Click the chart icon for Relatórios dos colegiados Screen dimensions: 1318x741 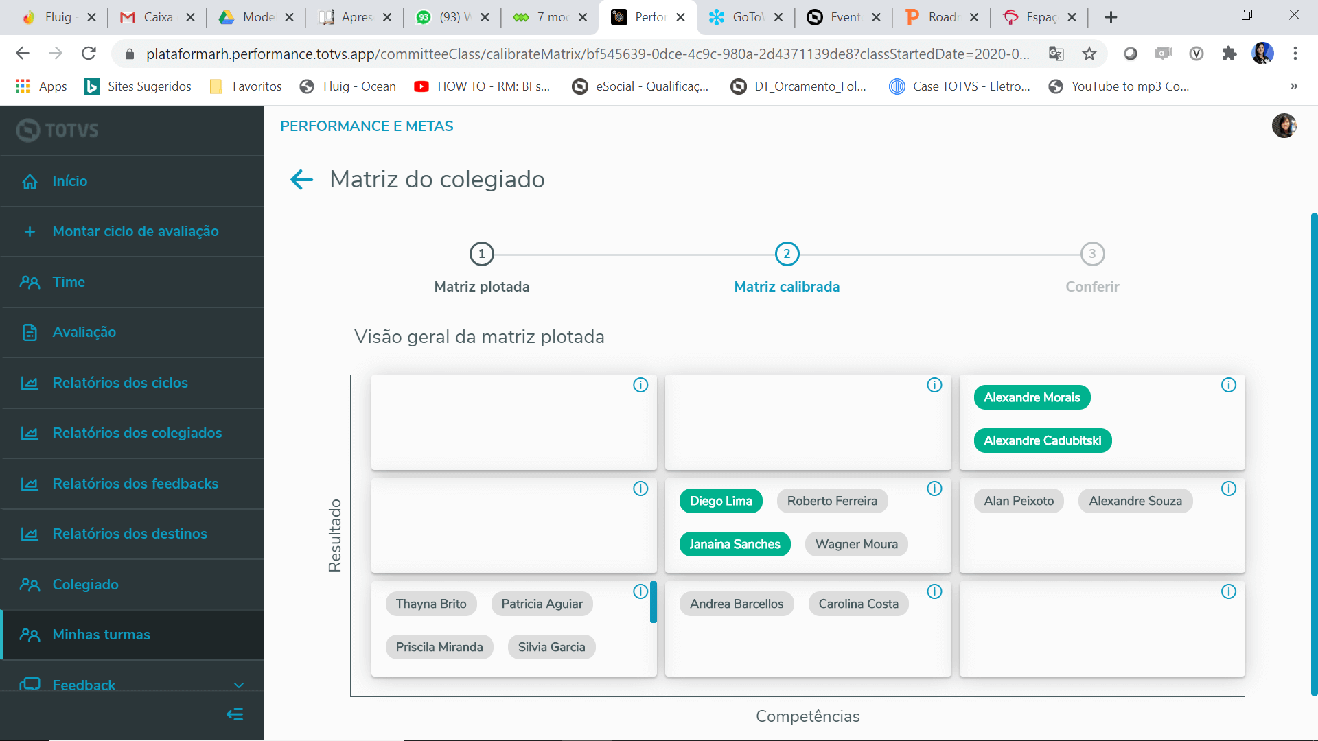pyautogui.click(x=30, y=433)
